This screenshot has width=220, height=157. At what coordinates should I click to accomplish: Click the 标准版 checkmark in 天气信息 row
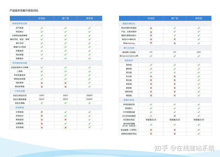(x=42, y=28)
